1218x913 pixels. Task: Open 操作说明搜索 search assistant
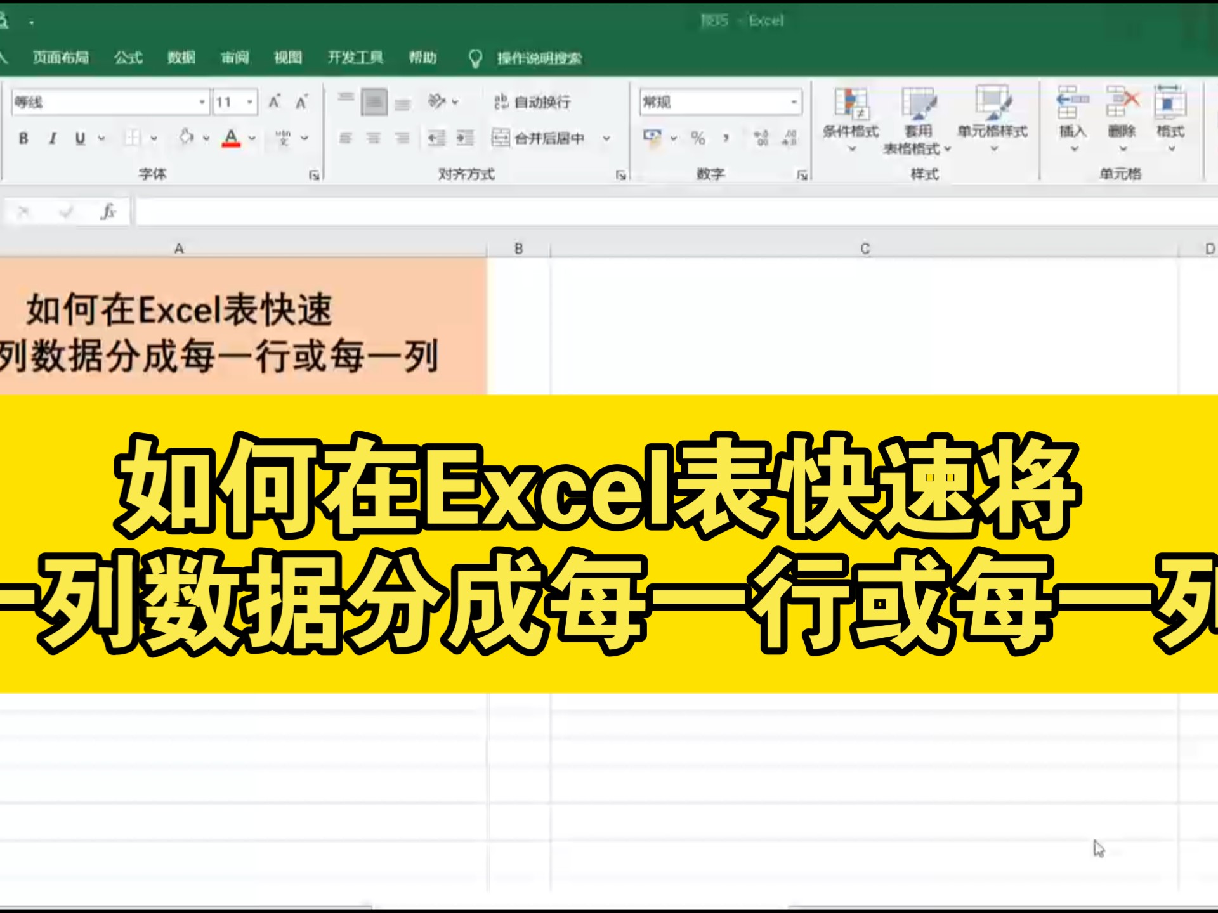pyautogui.click(x=539, y=58)
